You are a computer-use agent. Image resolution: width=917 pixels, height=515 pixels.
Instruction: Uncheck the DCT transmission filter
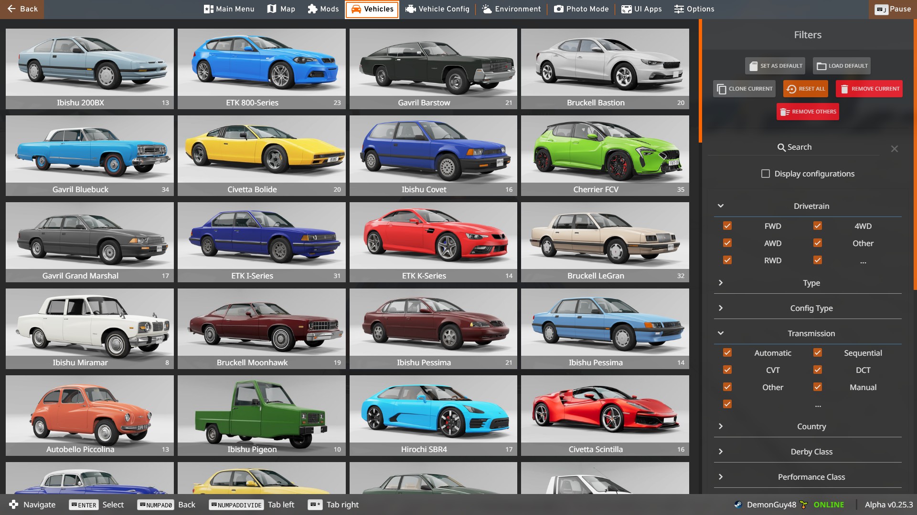point(818,370)
